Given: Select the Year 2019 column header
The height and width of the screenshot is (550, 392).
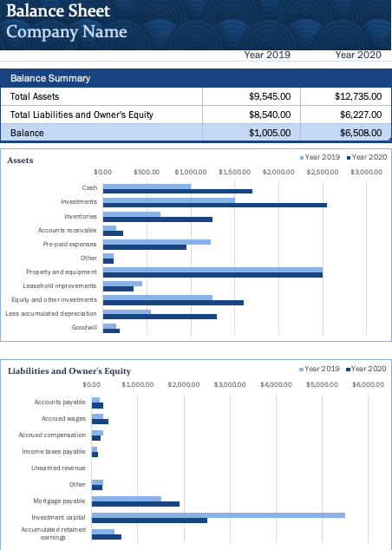Looking at the screenshot, I should 267,55.
